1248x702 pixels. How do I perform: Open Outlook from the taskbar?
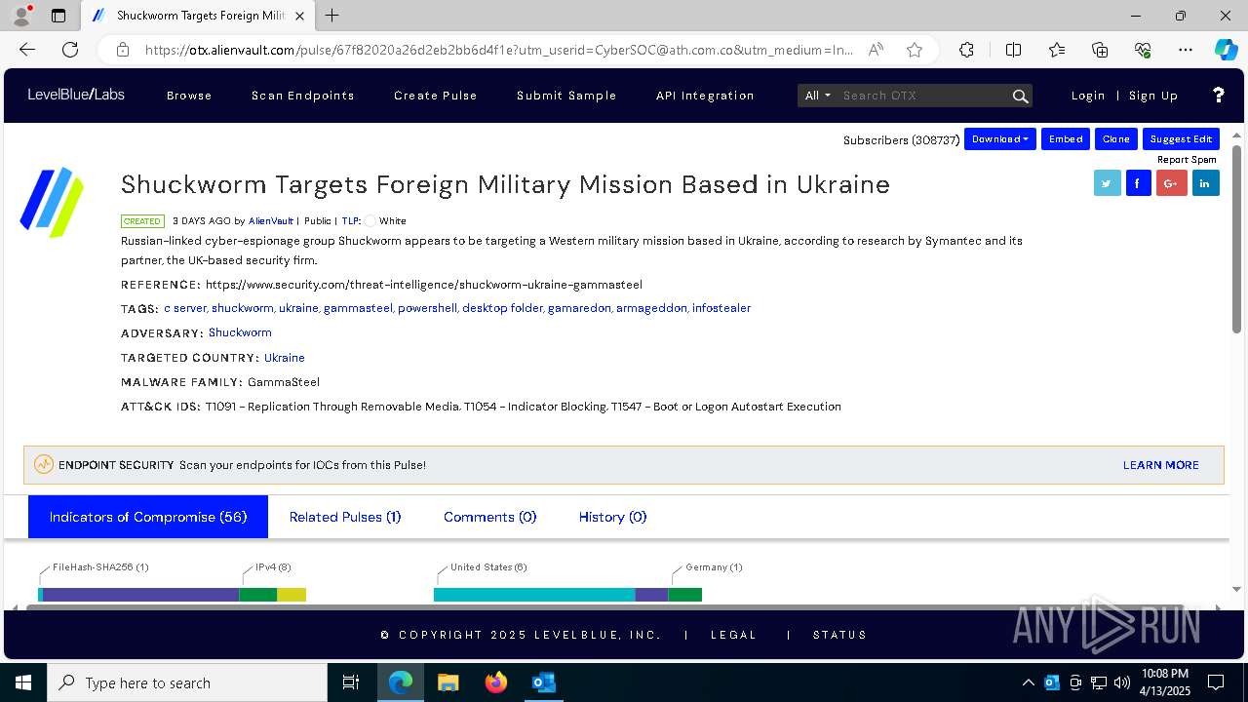(543, 682)
